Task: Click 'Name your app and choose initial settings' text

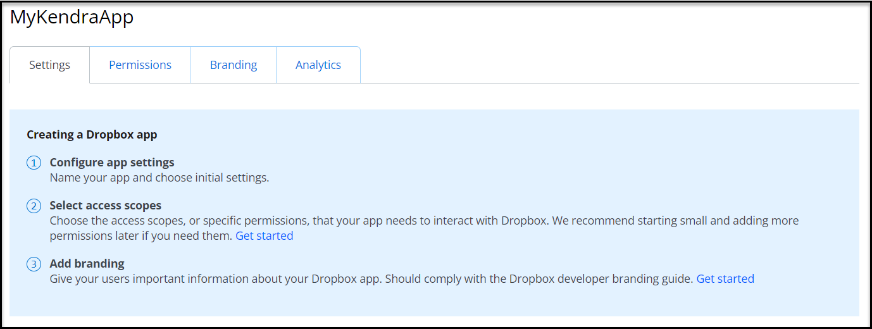Action: point(159,178)
